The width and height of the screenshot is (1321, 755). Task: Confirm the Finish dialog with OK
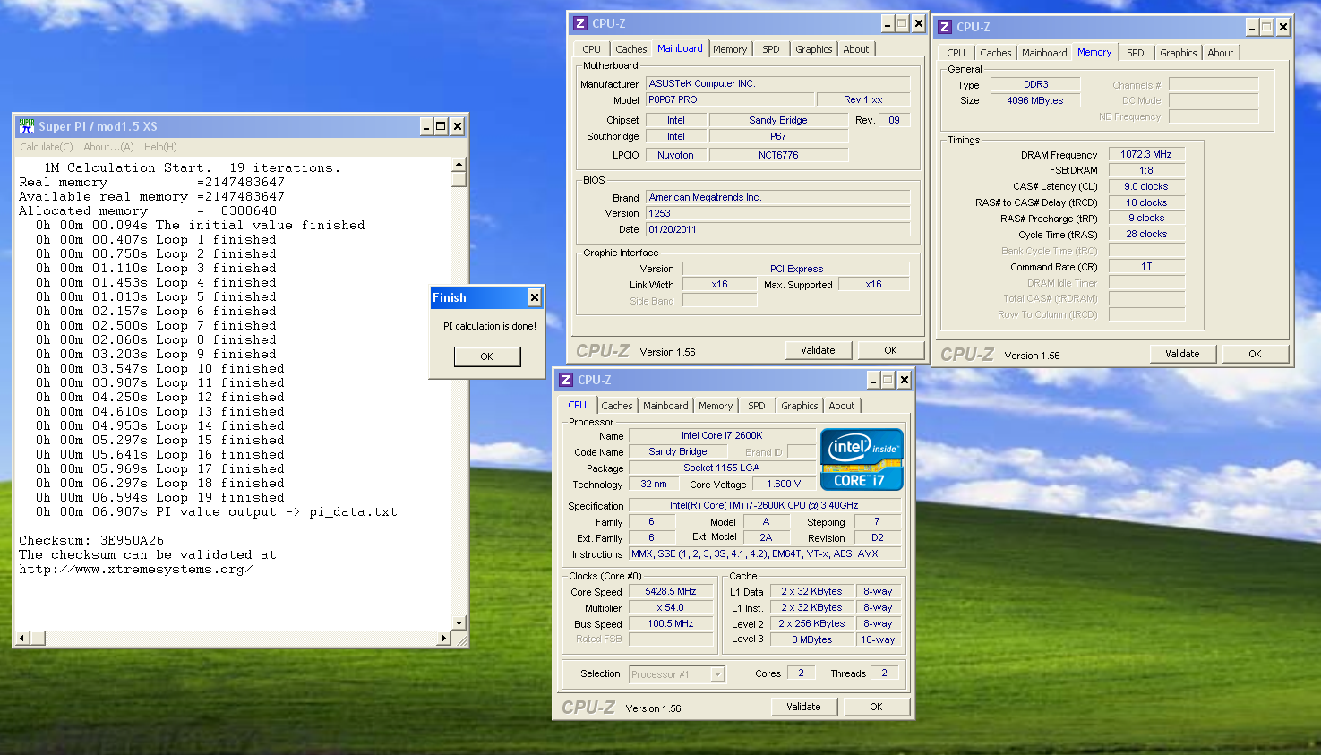tap(486, 356)
